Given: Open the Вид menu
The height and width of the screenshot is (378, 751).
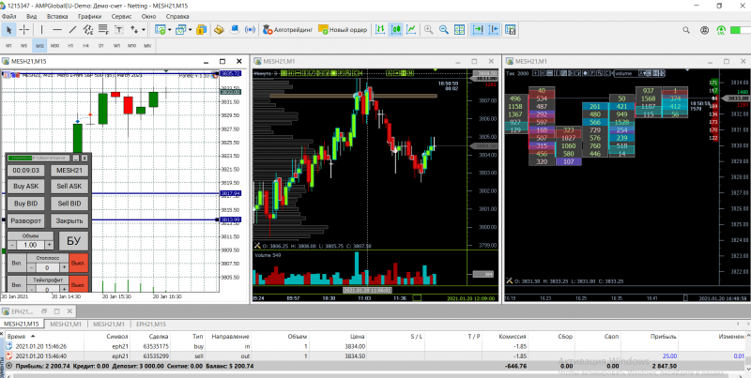Looking at the screenshot, I should coord(32,16).
